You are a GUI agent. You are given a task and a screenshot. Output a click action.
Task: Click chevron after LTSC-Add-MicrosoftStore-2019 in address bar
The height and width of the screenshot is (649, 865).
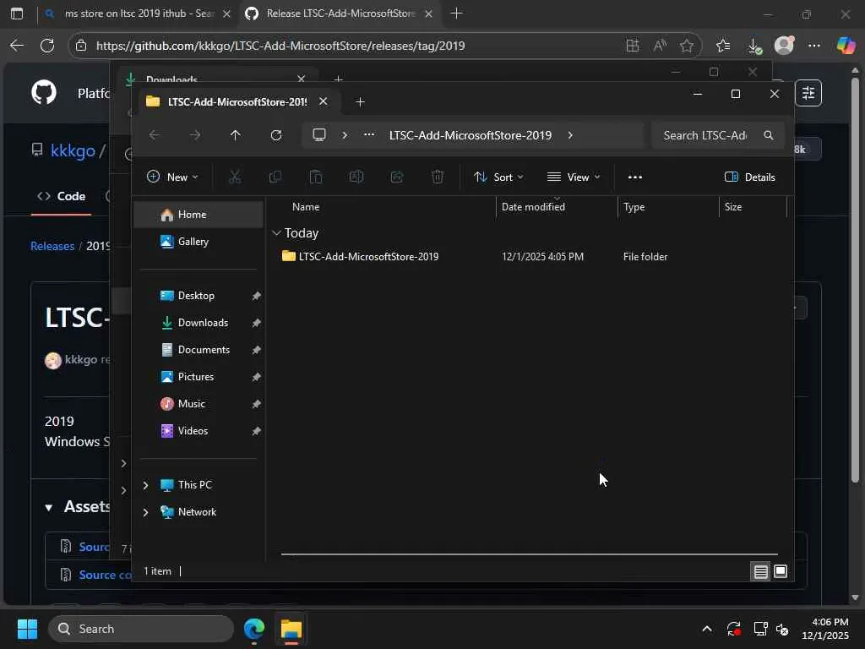coord(570,135)
